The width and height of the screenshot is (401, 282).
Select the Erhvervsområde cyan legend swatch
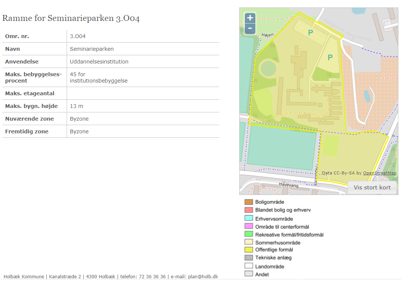249,218
